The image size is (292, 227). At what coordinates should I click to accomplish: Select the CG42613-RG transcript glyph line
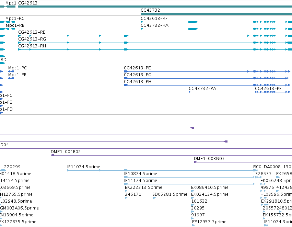click(x=155, y=43)
